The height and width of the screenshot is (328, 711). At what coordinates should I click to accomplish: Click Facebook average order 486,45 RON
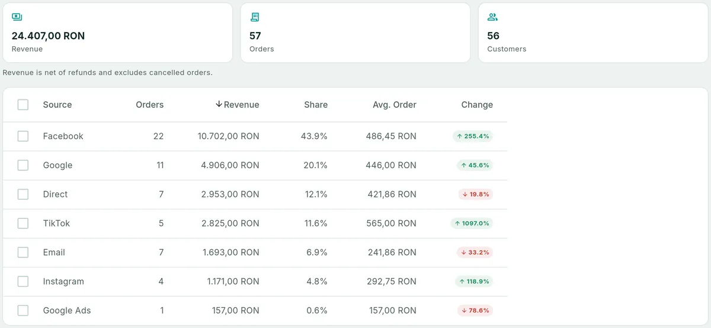coord(391,136)
